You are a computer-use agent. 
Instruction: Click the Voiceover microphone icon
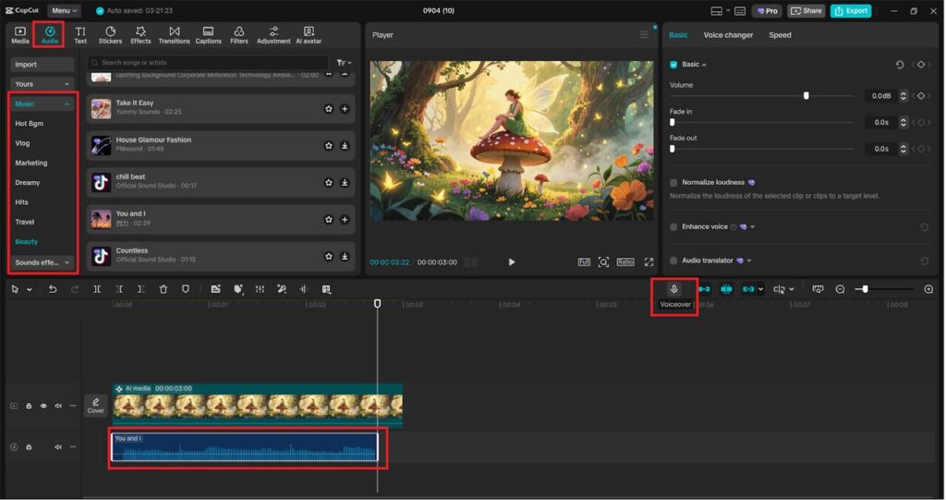pyautogui.click(x=673, y=289)
